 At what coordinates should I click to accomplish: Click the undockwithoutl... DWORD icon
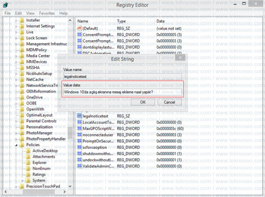tap(79, 160)
